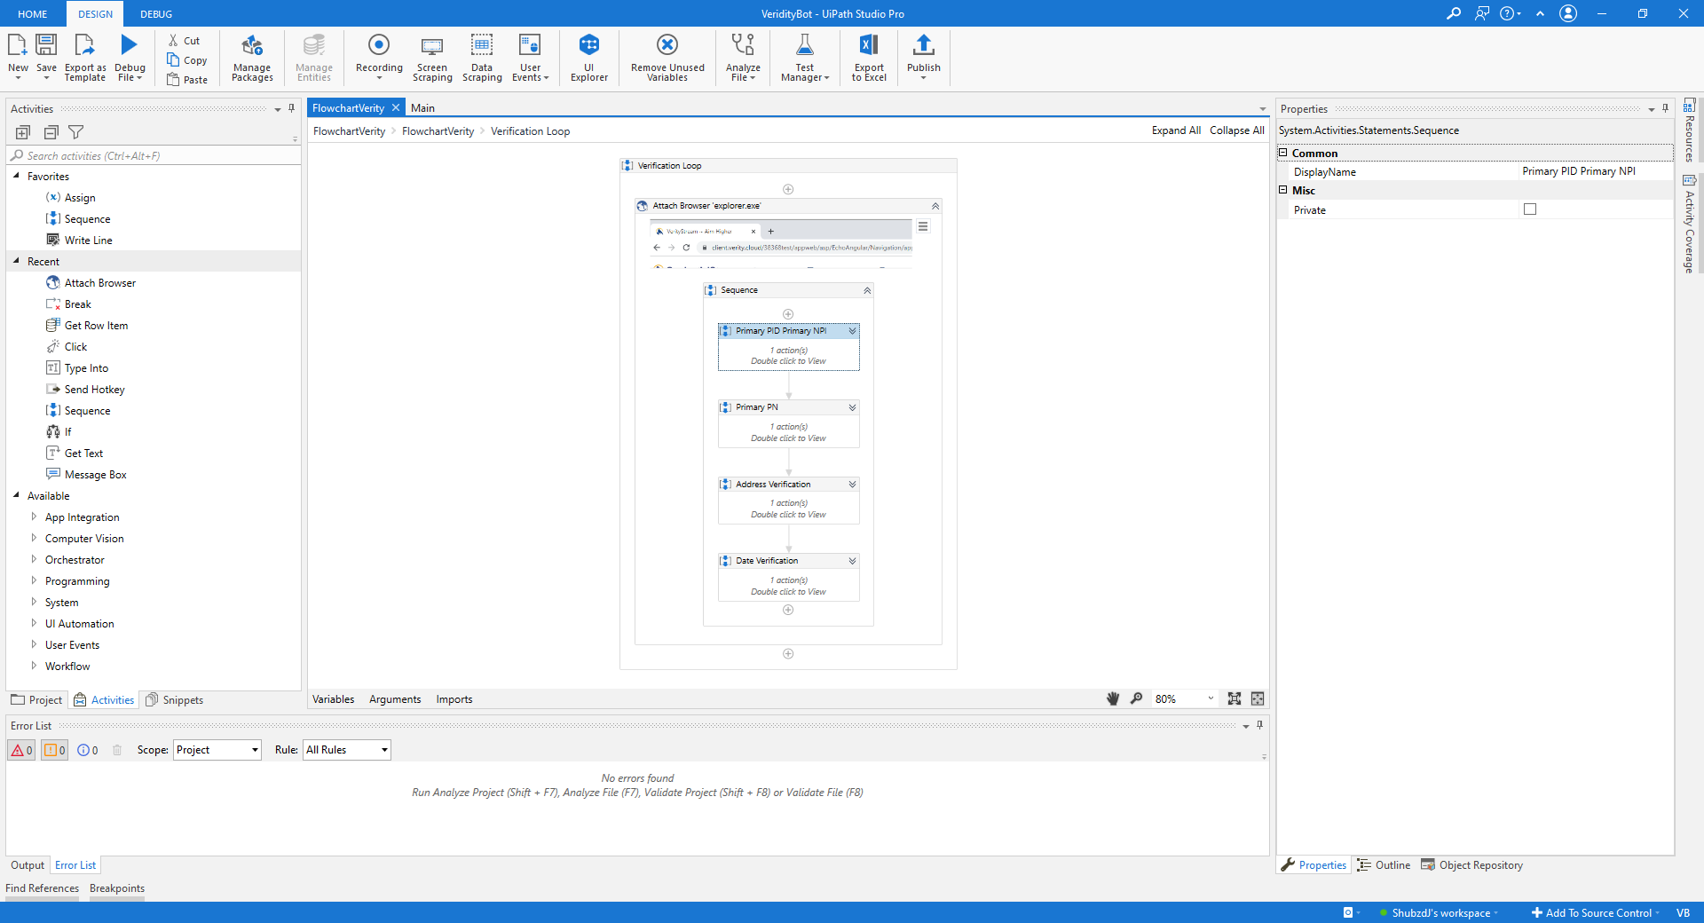Edit the DisplayName property value

[x=1596, y=171]
